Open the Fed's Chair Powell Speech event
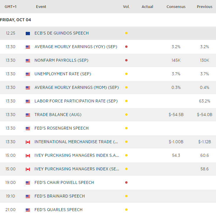 [64, 182]
